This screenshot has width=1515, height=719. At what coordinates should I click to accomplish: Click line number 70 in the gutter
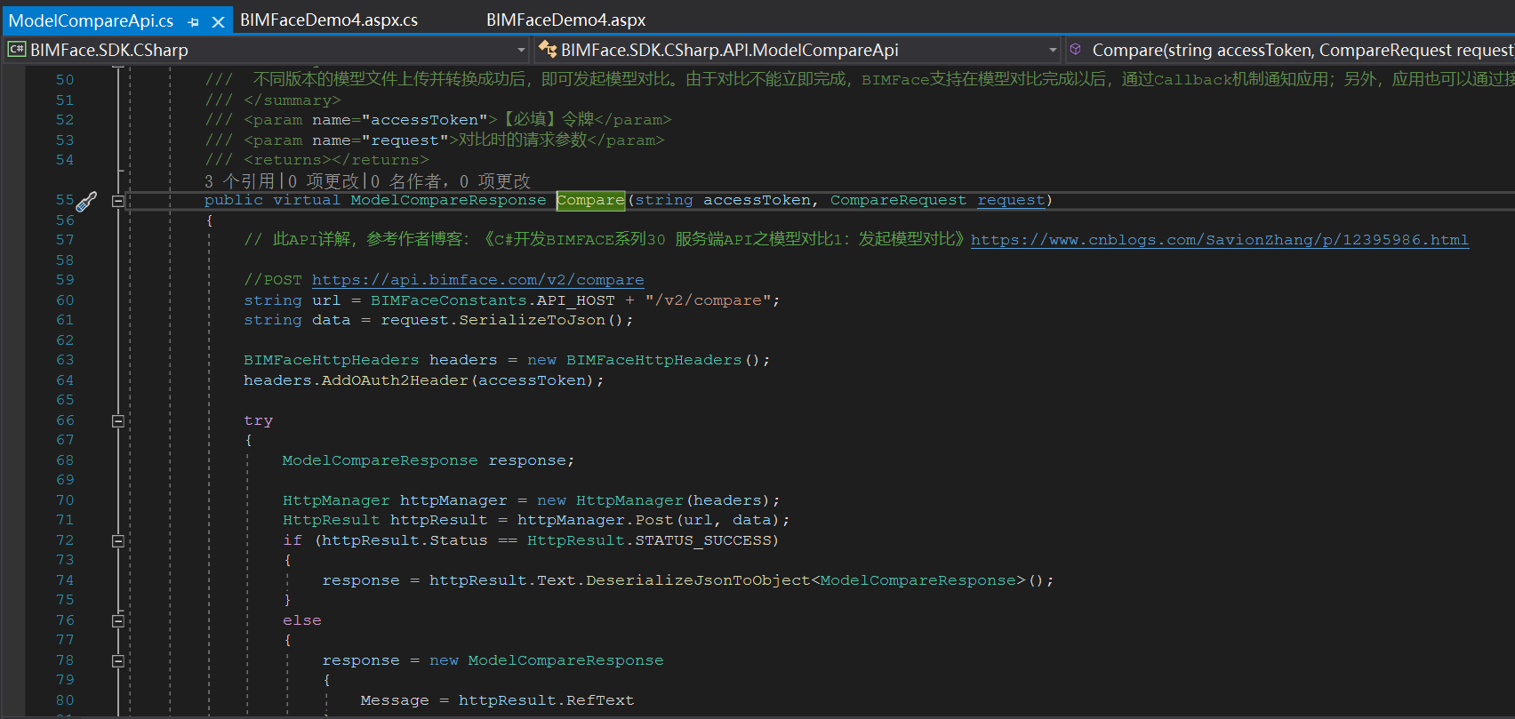tap(65, 500)
